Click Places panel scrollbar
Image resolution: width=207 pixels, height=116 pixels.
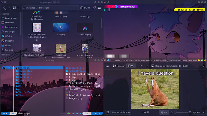coord(21,23)
